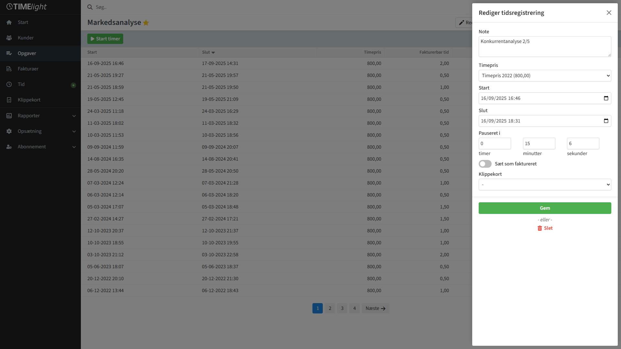Open the Opgaver menu item
This screenshot has width=621, height=349.
click(27, 53)
